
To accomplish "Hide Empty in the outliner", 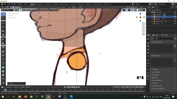I will (175, 19).
